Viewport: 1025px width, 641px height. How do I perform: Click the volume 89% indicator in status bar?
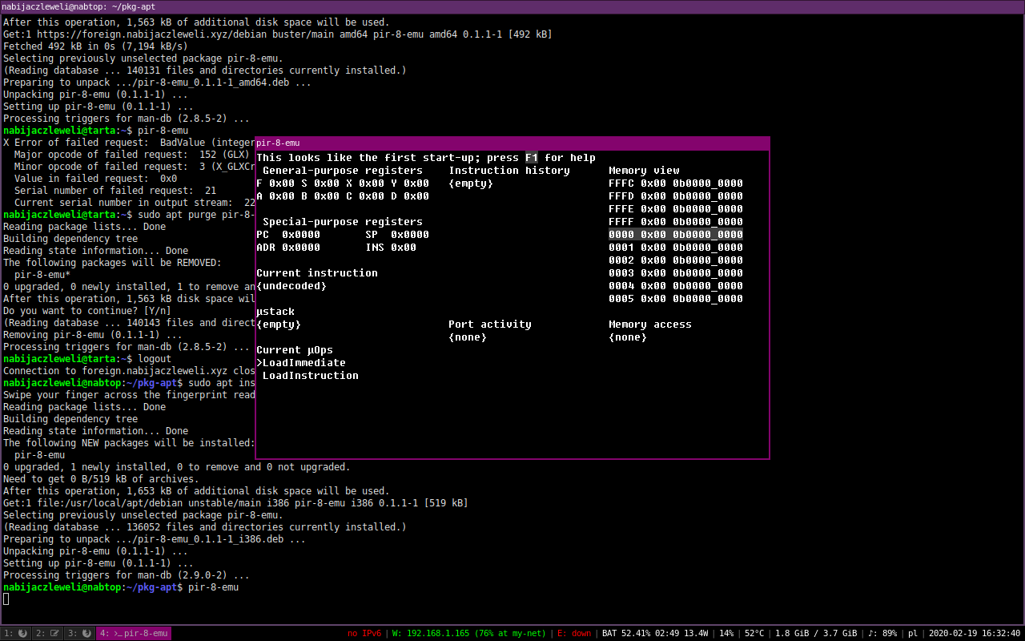pyautogui.click(x=878, y=633)
